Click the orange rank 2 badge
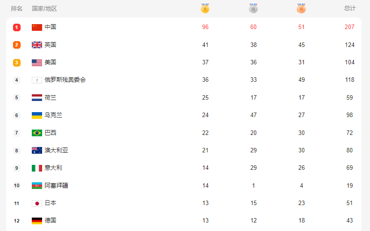Viewport: 370px width, 231px height. [17, 45]
